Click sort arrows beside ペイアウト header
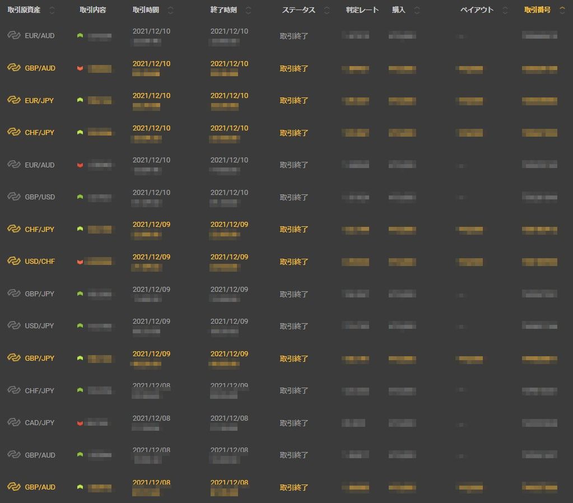The height and width of the screenshot is (503, 573). pos(505,11)
